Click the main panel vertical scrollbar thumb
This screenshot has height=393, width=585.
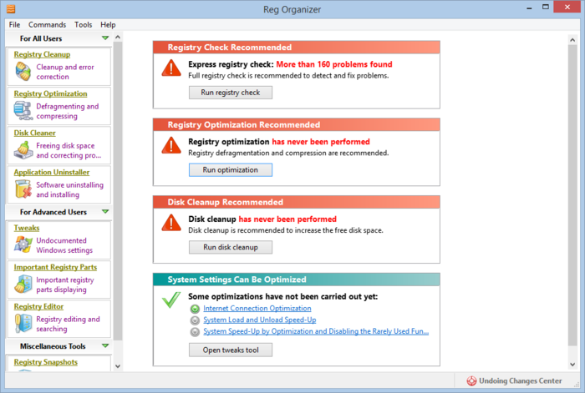coord(572,195)
